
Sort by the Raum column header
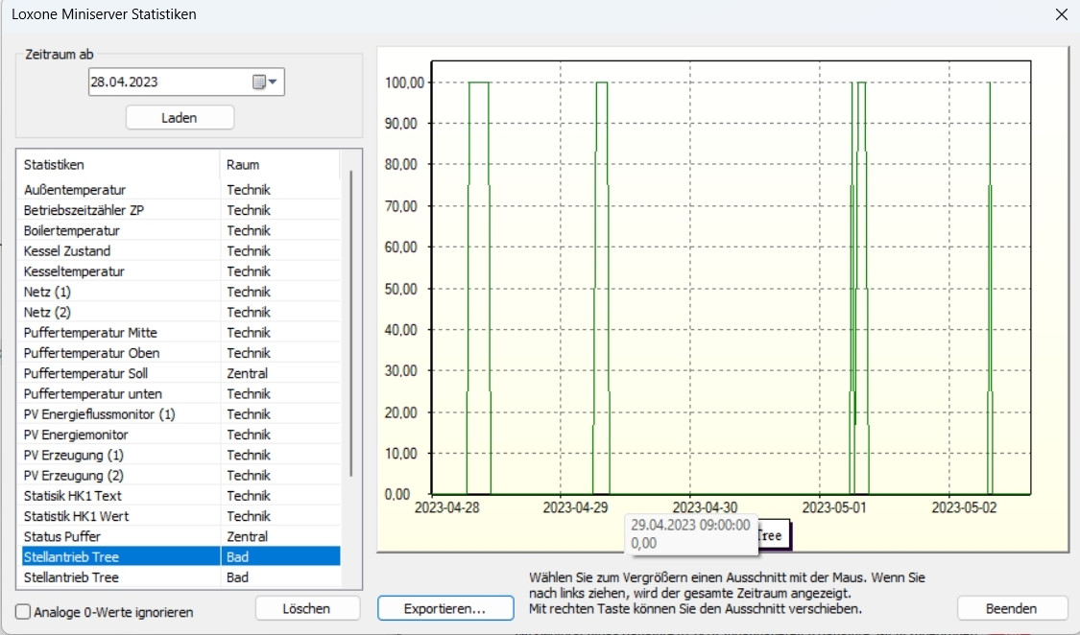pyautogui.click(x=278, y=165)
